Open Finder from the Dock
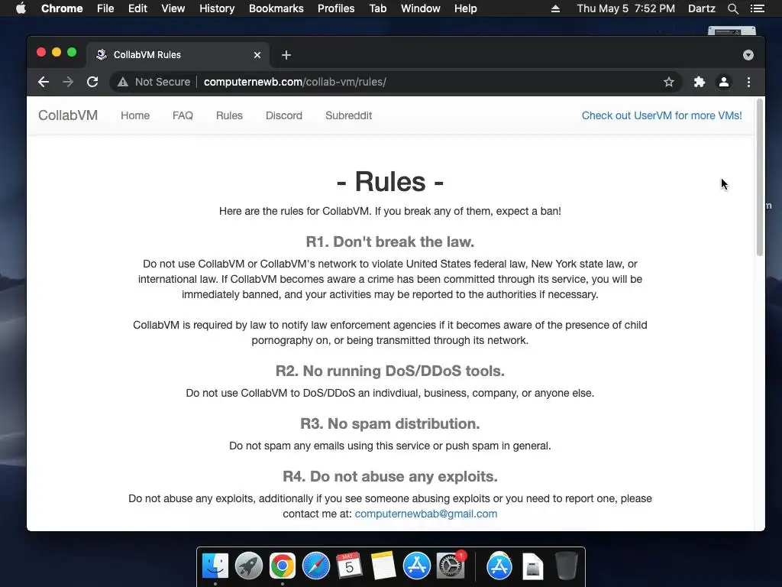The height and width of the screenshot is (587, 782). point(215,566)
